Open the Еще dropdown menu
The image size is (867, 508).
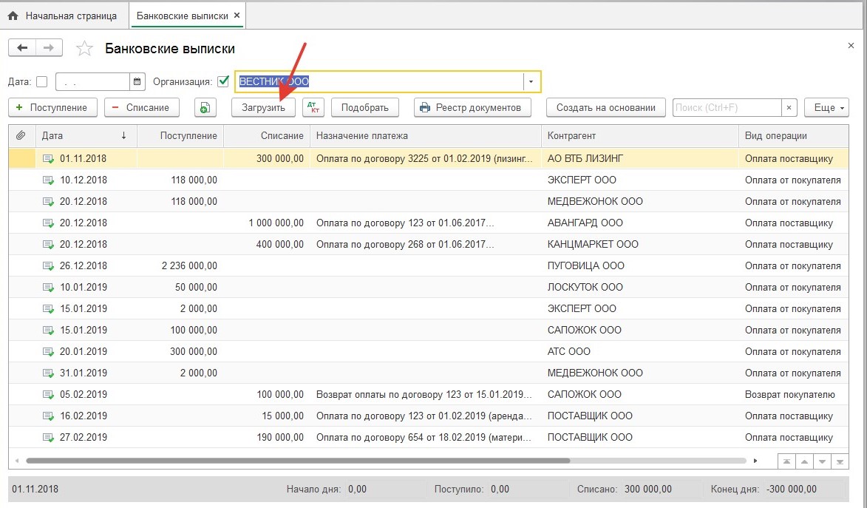(x=826, y=107)
